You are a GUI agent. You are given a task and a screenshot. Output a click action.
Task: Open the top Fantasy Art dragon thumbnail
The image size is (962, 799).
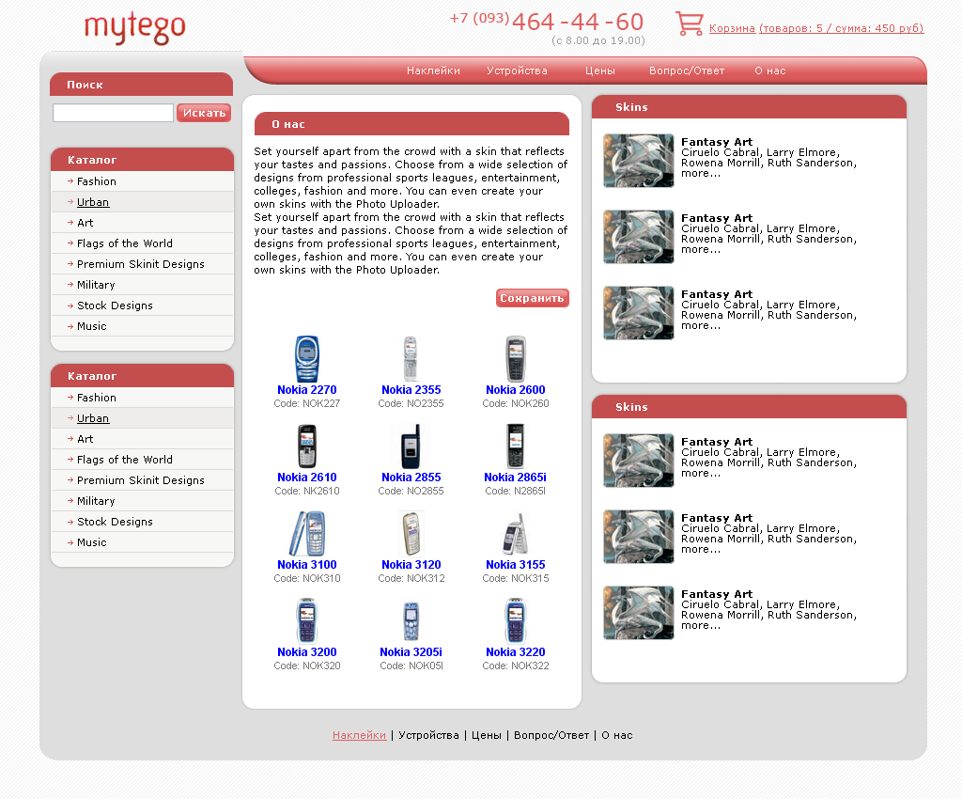click(638, 160)
